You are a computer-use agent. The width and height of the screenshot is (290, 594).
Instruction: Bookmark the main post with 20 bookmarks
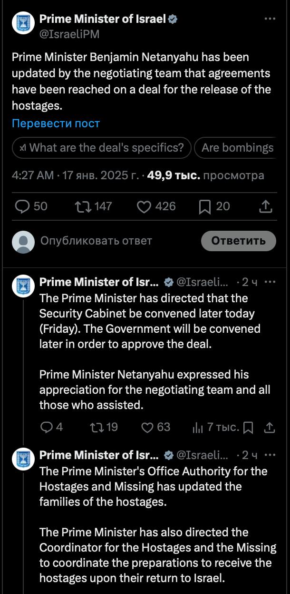pos(205,206)
